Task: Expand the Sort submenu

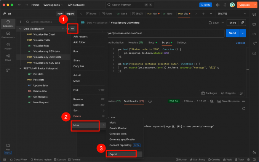Action: point(89,111)
